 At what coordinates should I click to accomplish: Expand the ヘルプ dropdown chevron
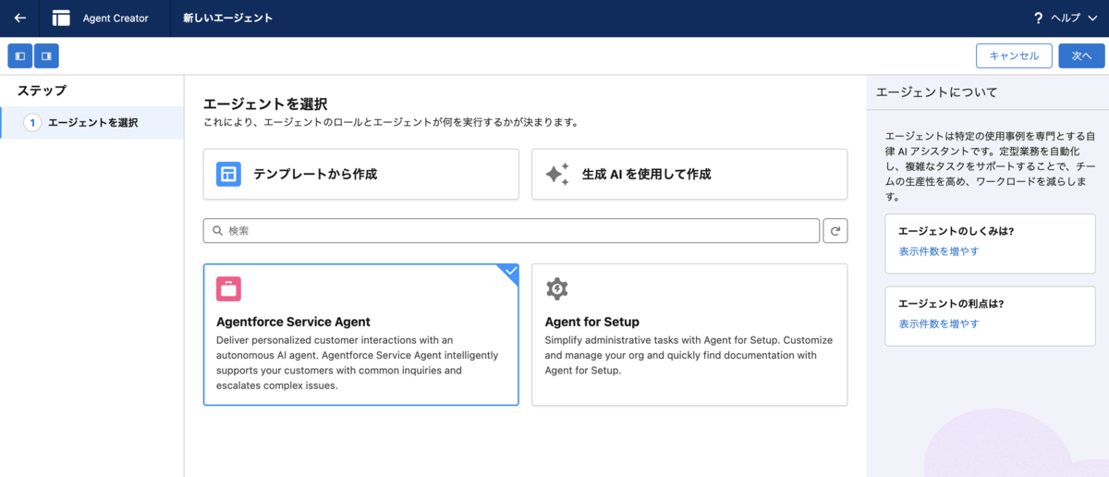pyautogui.click(x=1092, y=18)
